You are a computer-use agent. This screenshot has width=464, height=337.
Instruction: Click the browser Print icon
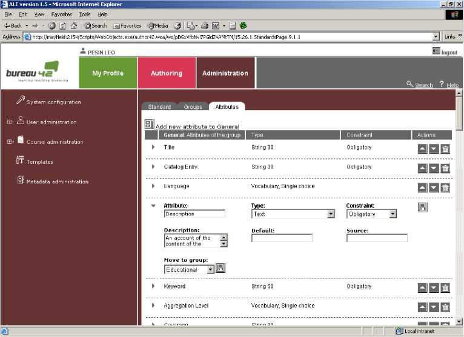(205, 26)
